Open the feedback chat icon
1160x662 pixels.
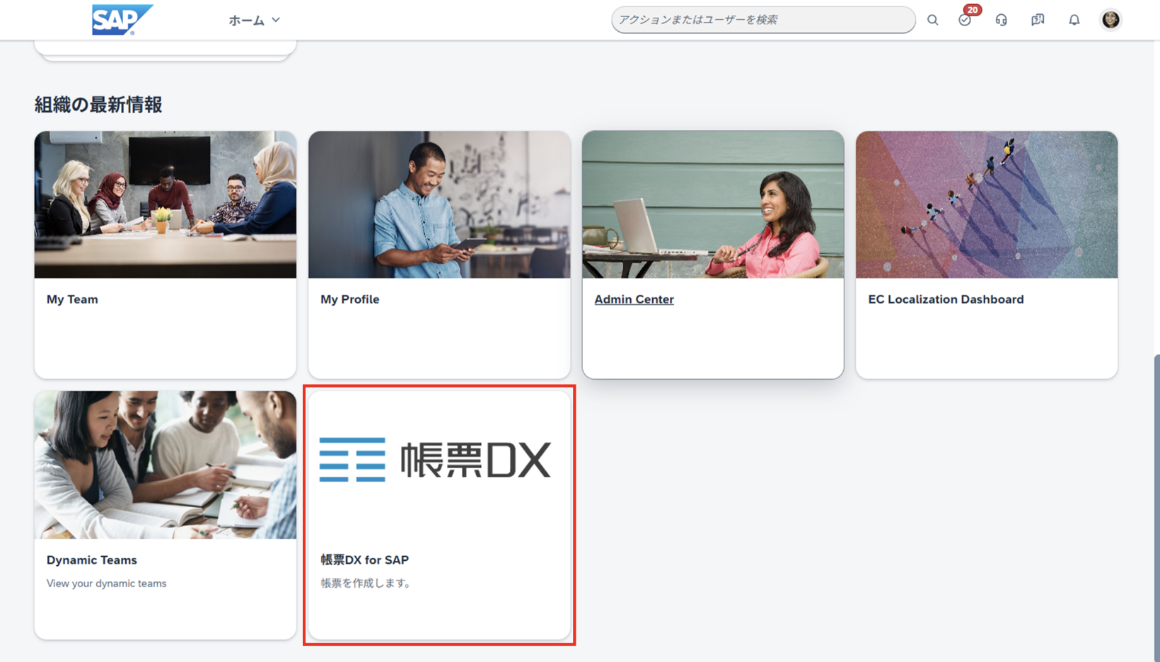pos(1038,20)
